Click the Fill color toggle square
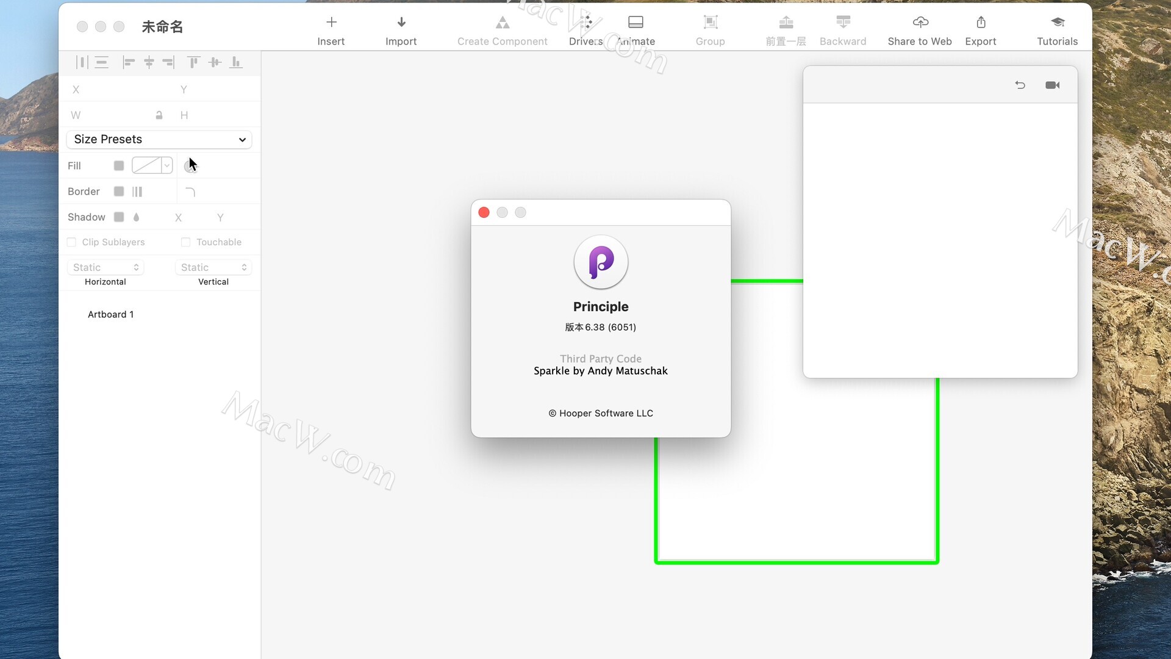 click(119, 166)
